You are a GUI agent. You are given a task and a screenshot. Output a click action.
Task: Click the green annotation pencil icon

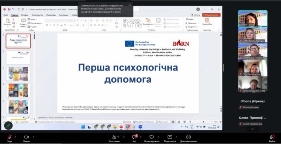tap(8, 126)
